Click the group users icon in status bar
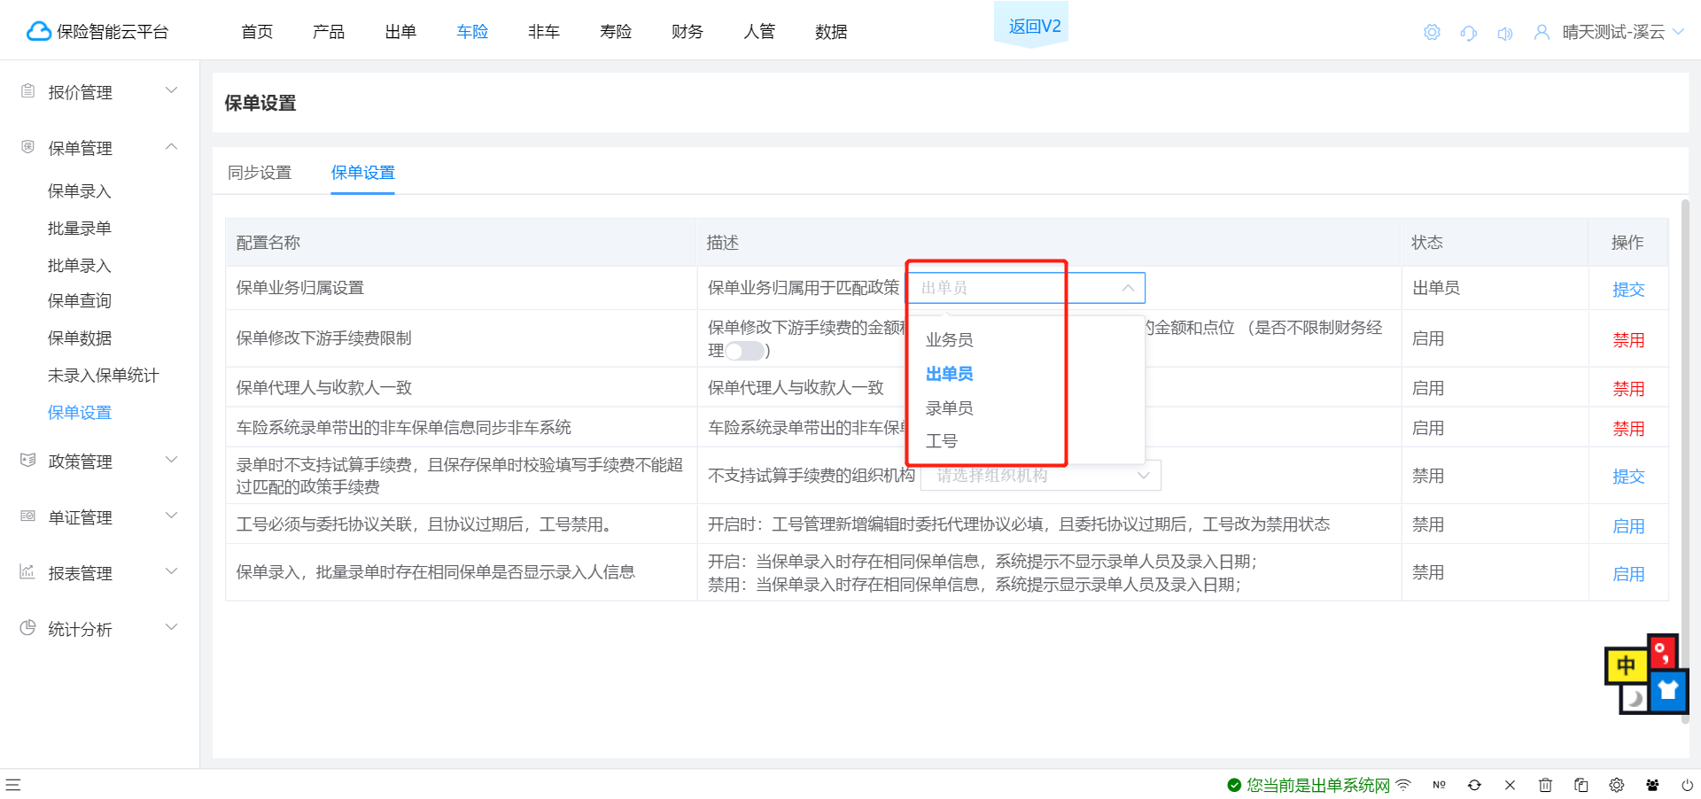The height and width of the screenshot is (799, 1701). click(x=1652, y=785)
